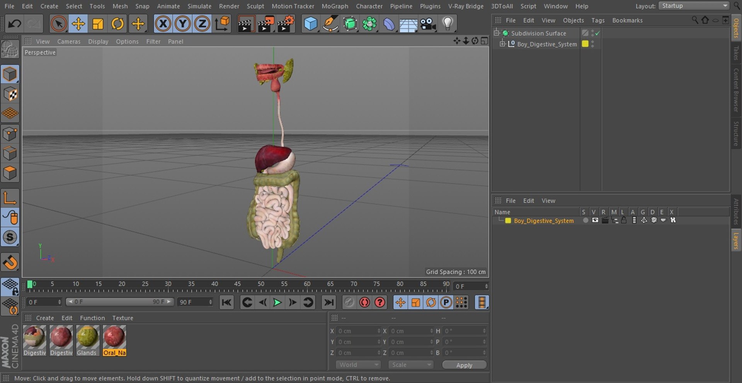This screenshot has width=742, height=383.
Task: Select the Scale tool
Action: coord(98,24)
